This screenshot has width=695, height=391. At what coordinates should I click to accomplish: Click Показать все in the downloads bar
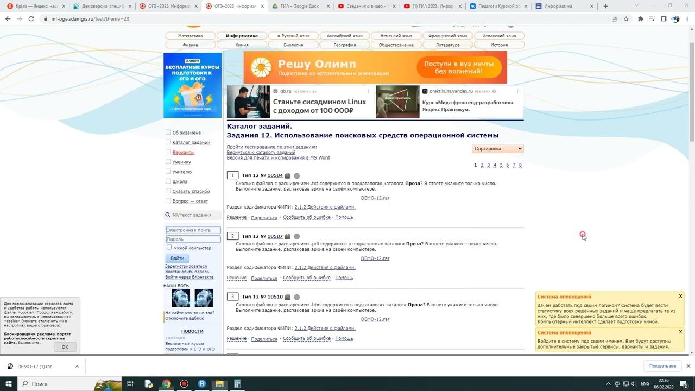662,366
